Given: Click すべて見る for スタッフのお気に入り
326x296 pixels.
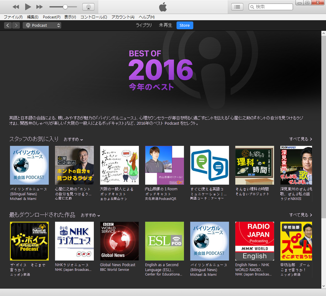Looking at the screenshot, I should click(x=301, y=139).
